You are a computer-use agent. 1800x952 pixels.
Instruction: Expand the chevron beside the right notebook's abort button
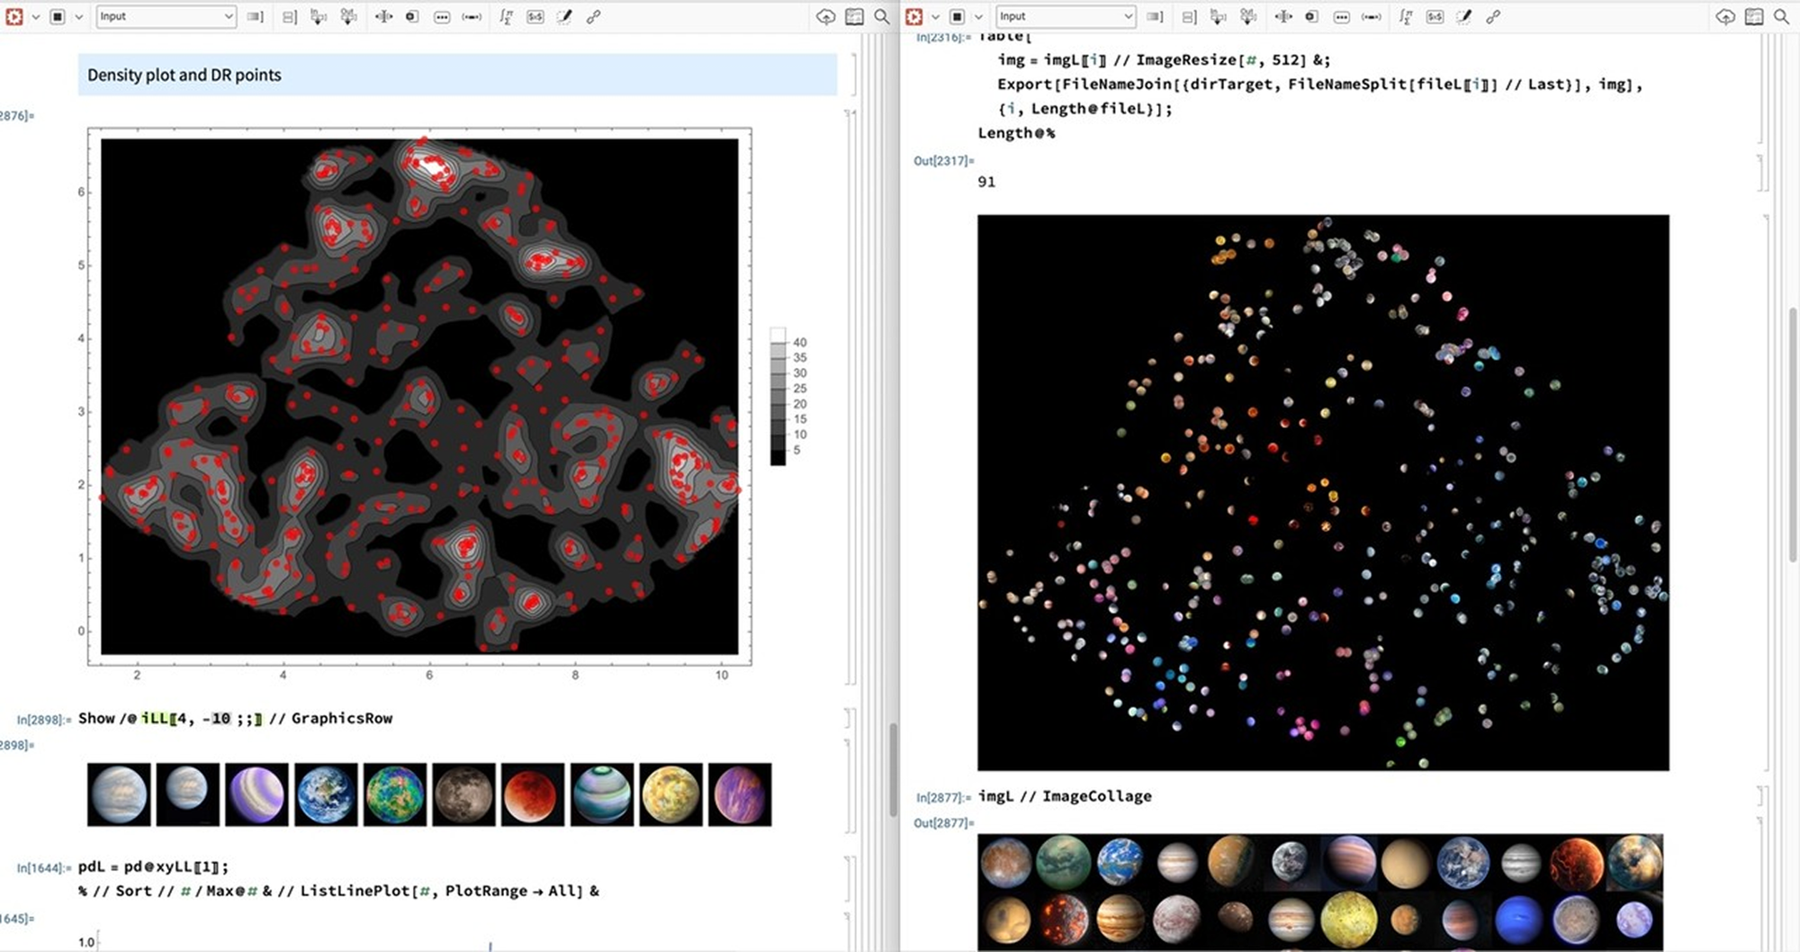tap(978, 16)
